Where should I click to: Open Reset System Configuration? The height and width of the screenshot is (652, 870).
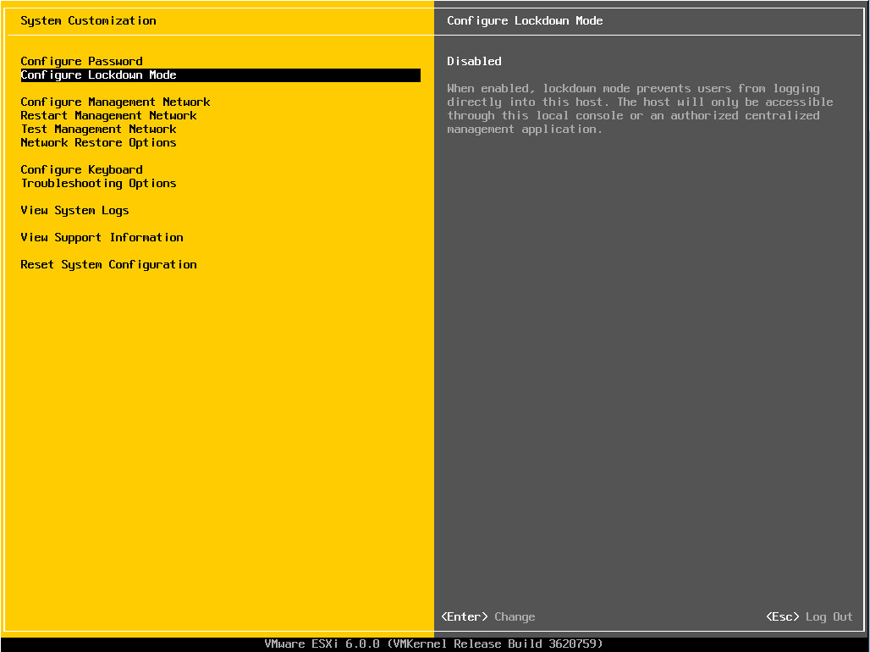point(108,264)
